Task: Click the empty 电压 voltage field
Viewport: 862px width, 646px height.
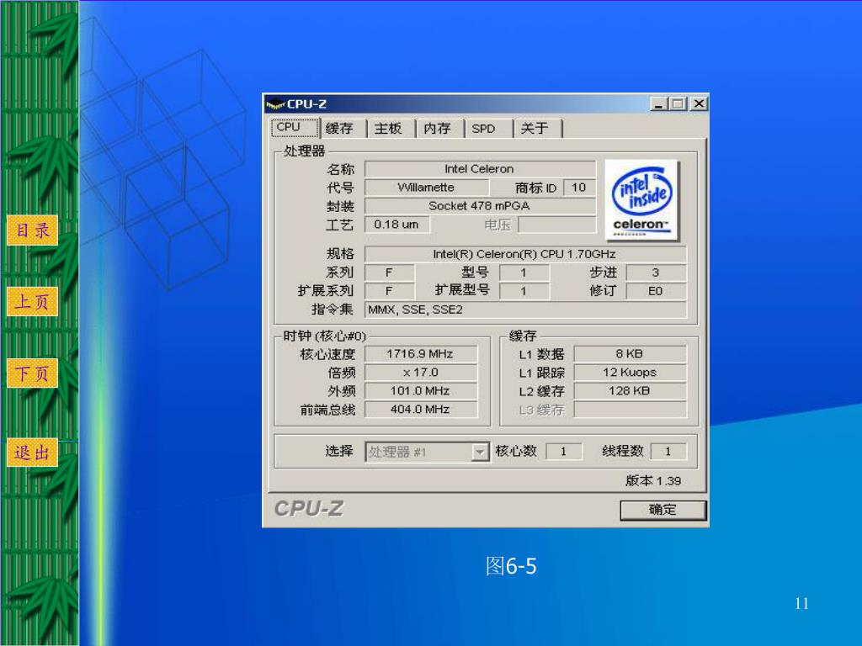Action: click(557, 225)
